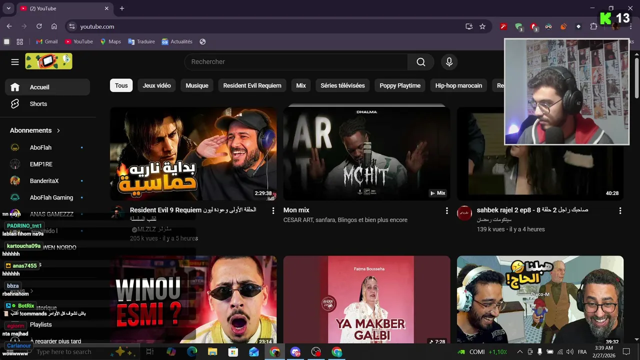
Task: Open the red extension with badge 3
Action: (533, 26)
